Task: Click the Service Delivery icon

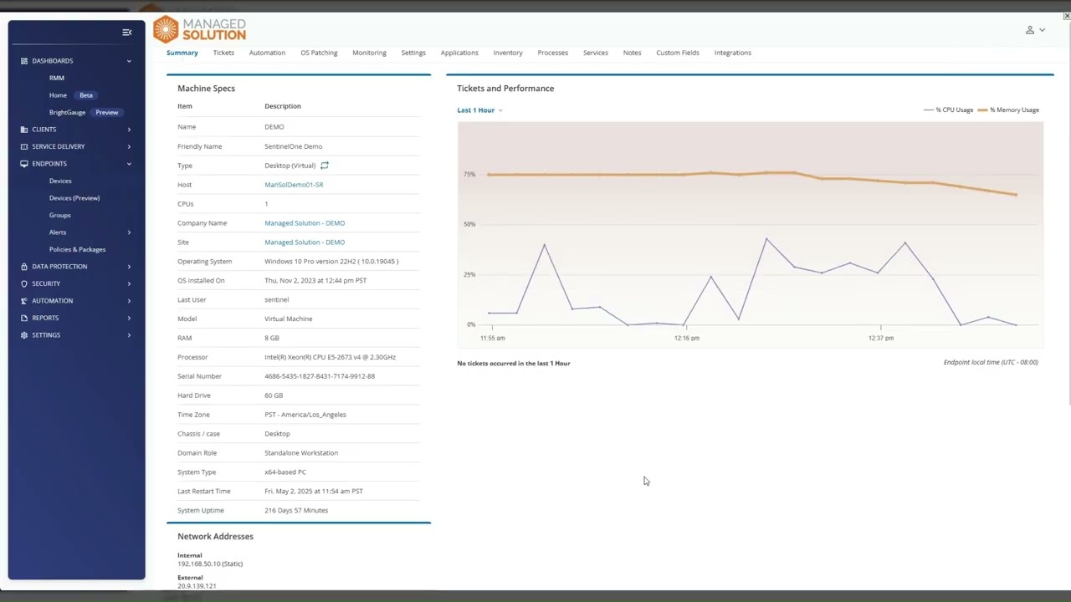Action: tap(24, 146)
